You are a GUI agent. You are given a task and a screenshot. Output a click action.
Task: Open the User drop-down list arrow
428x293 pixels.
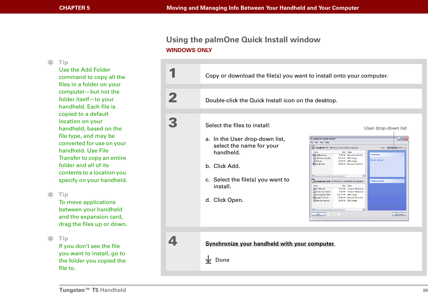(405, 148)
